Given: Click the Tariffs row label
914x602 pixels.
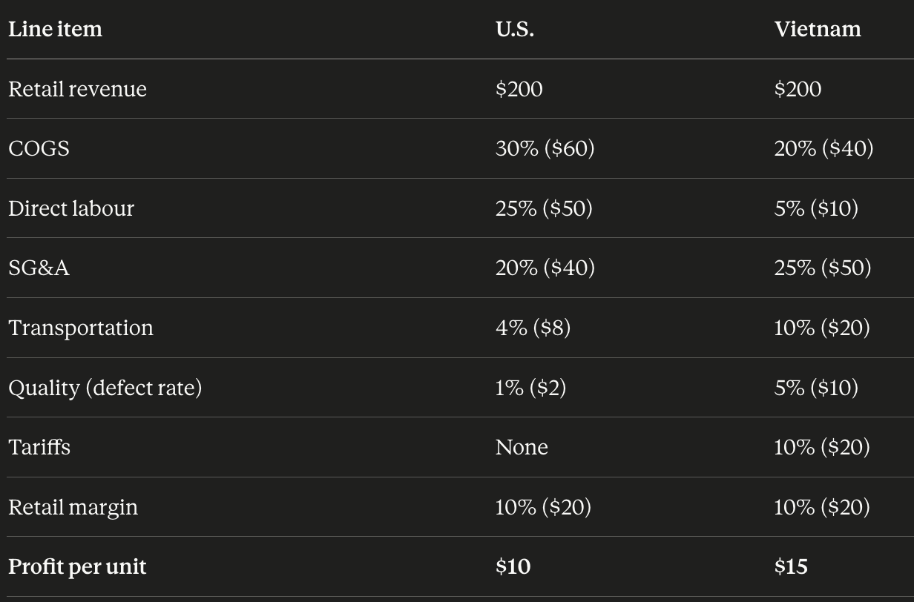Looking at the screenshot, I should (x=39, y=447).
